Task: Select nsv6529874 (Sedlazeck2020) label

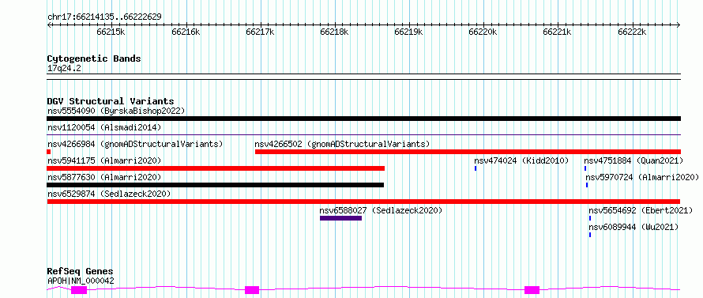Action: [109, 194]
